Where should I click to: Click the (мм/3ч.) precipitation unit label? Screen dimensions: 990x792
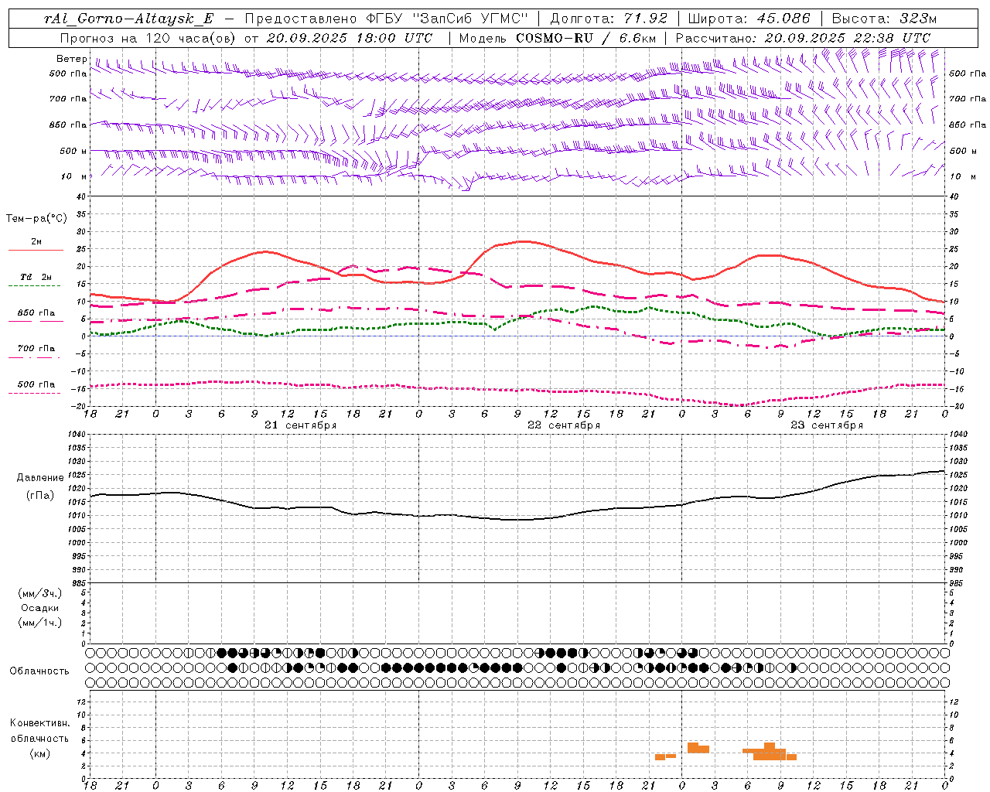point(40,593)
